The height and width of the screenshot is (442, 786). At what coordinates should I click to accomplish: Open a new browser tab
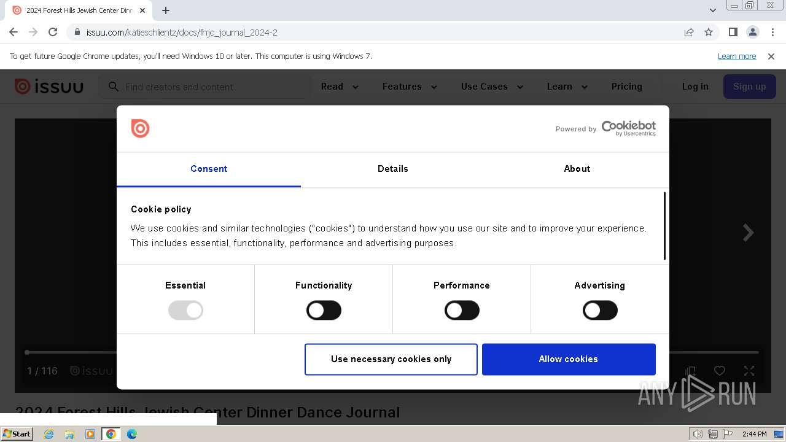(166, 10)
